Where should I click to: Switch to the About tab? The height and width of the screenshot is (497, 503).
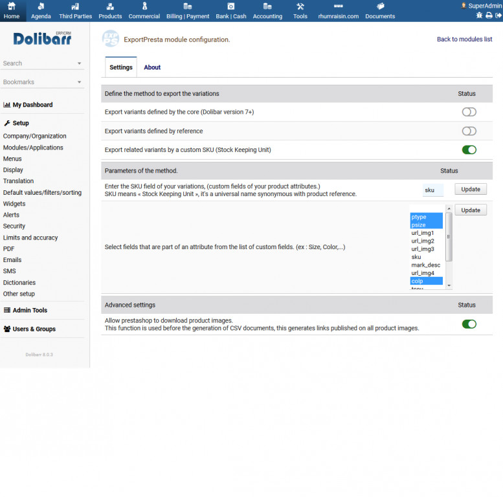coord(152,67)
